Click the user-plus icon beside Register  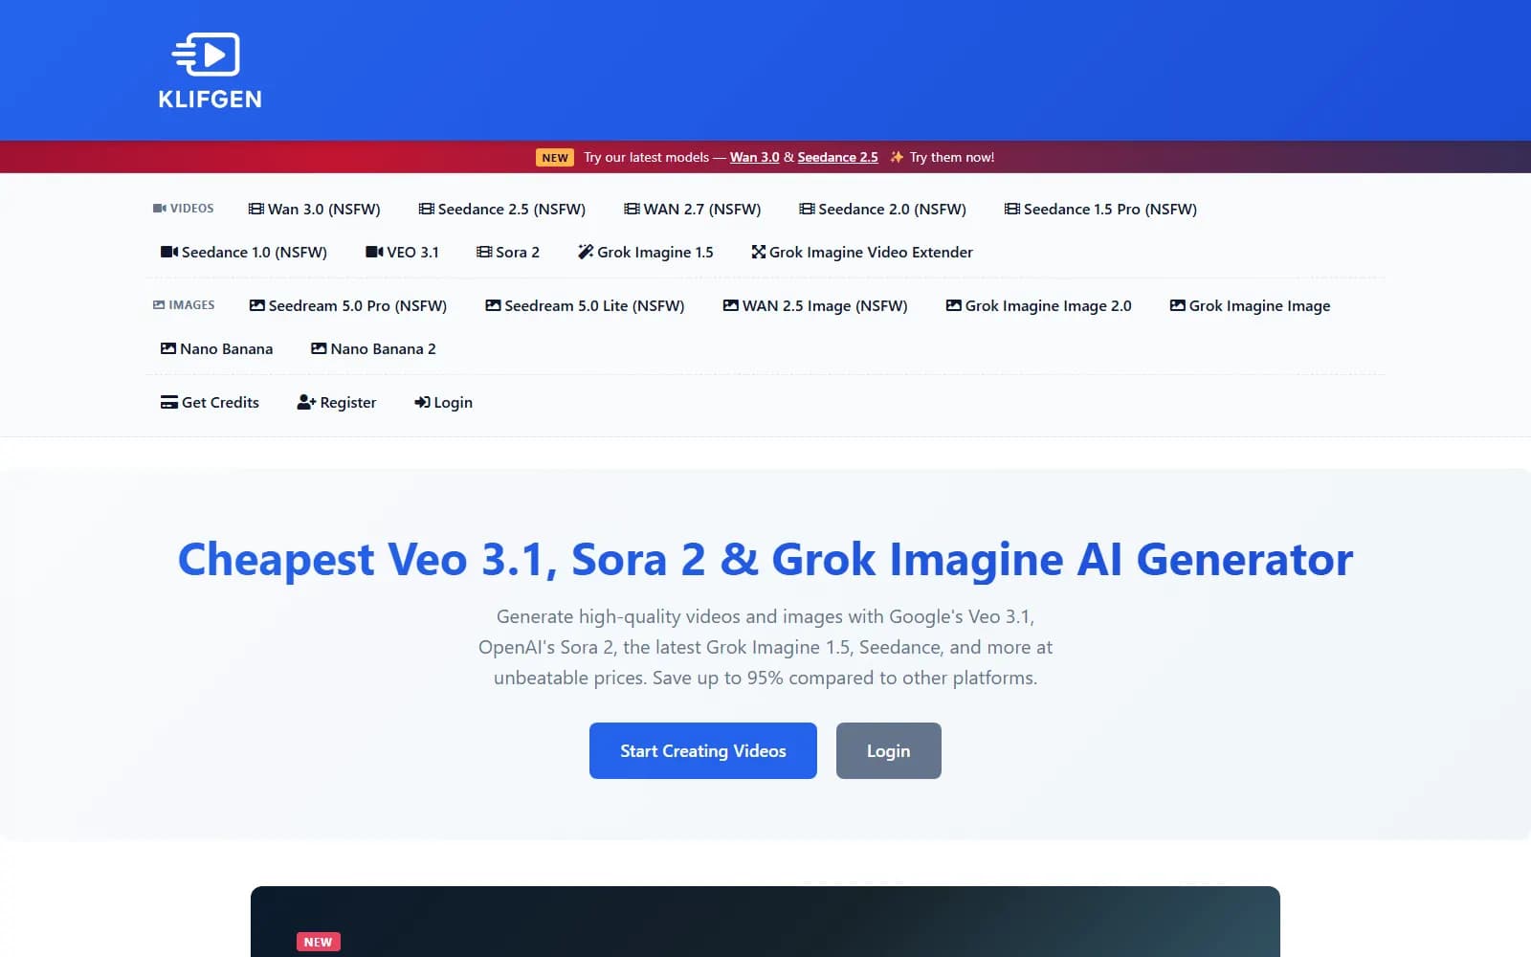306,402
